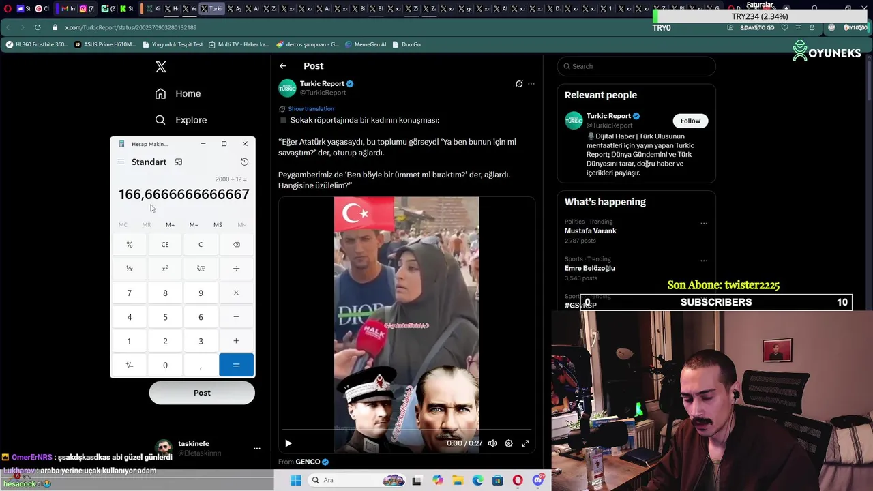
Task: Click the browser address bar URL
Action: [x=131, y=27]
